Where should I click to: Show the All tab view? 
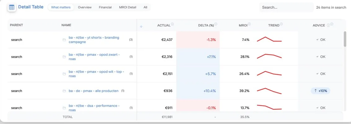[145, 7]
